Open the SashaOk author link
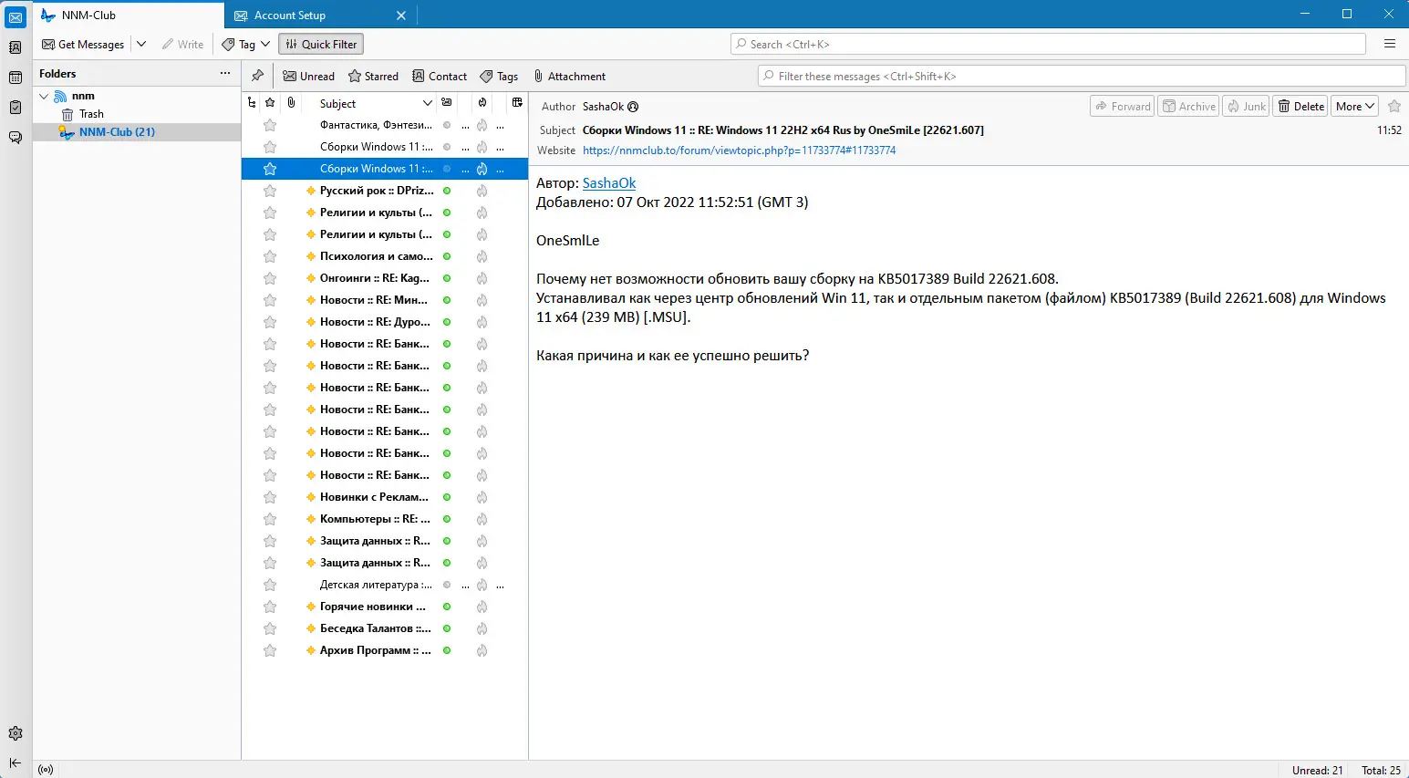This screenshot has width=1409, height=778. tap(609, 183)
